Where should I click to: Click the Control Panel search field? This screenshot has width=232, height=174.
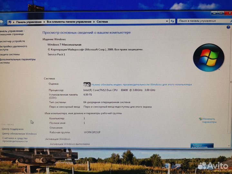coord(201,21)
